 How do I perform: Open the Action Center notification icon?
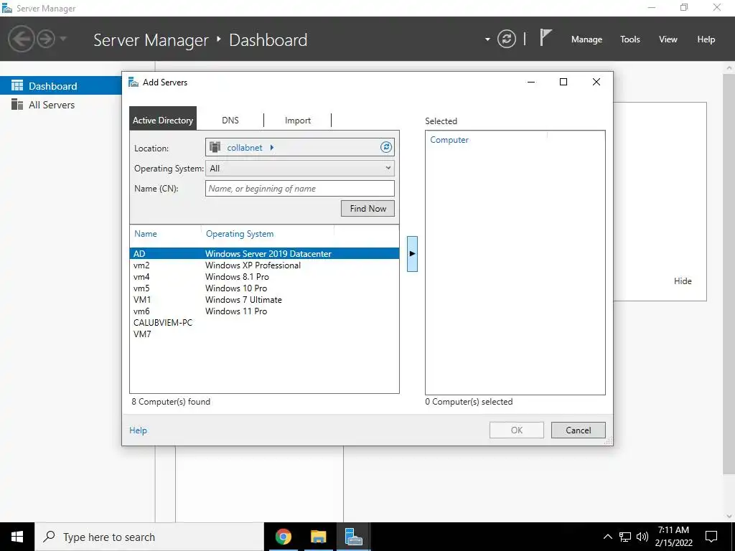(711, 537)
